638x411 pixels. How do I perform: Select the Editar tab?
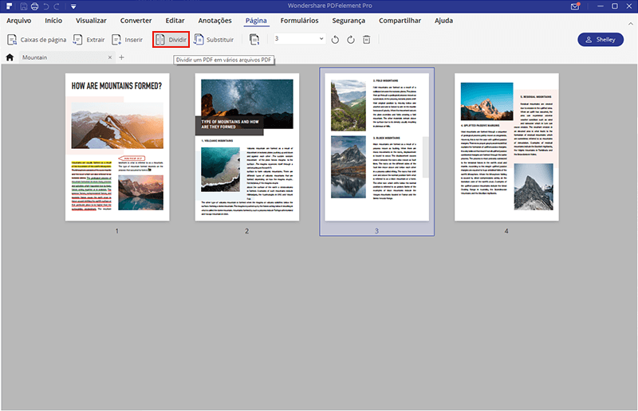click(175, 21)
